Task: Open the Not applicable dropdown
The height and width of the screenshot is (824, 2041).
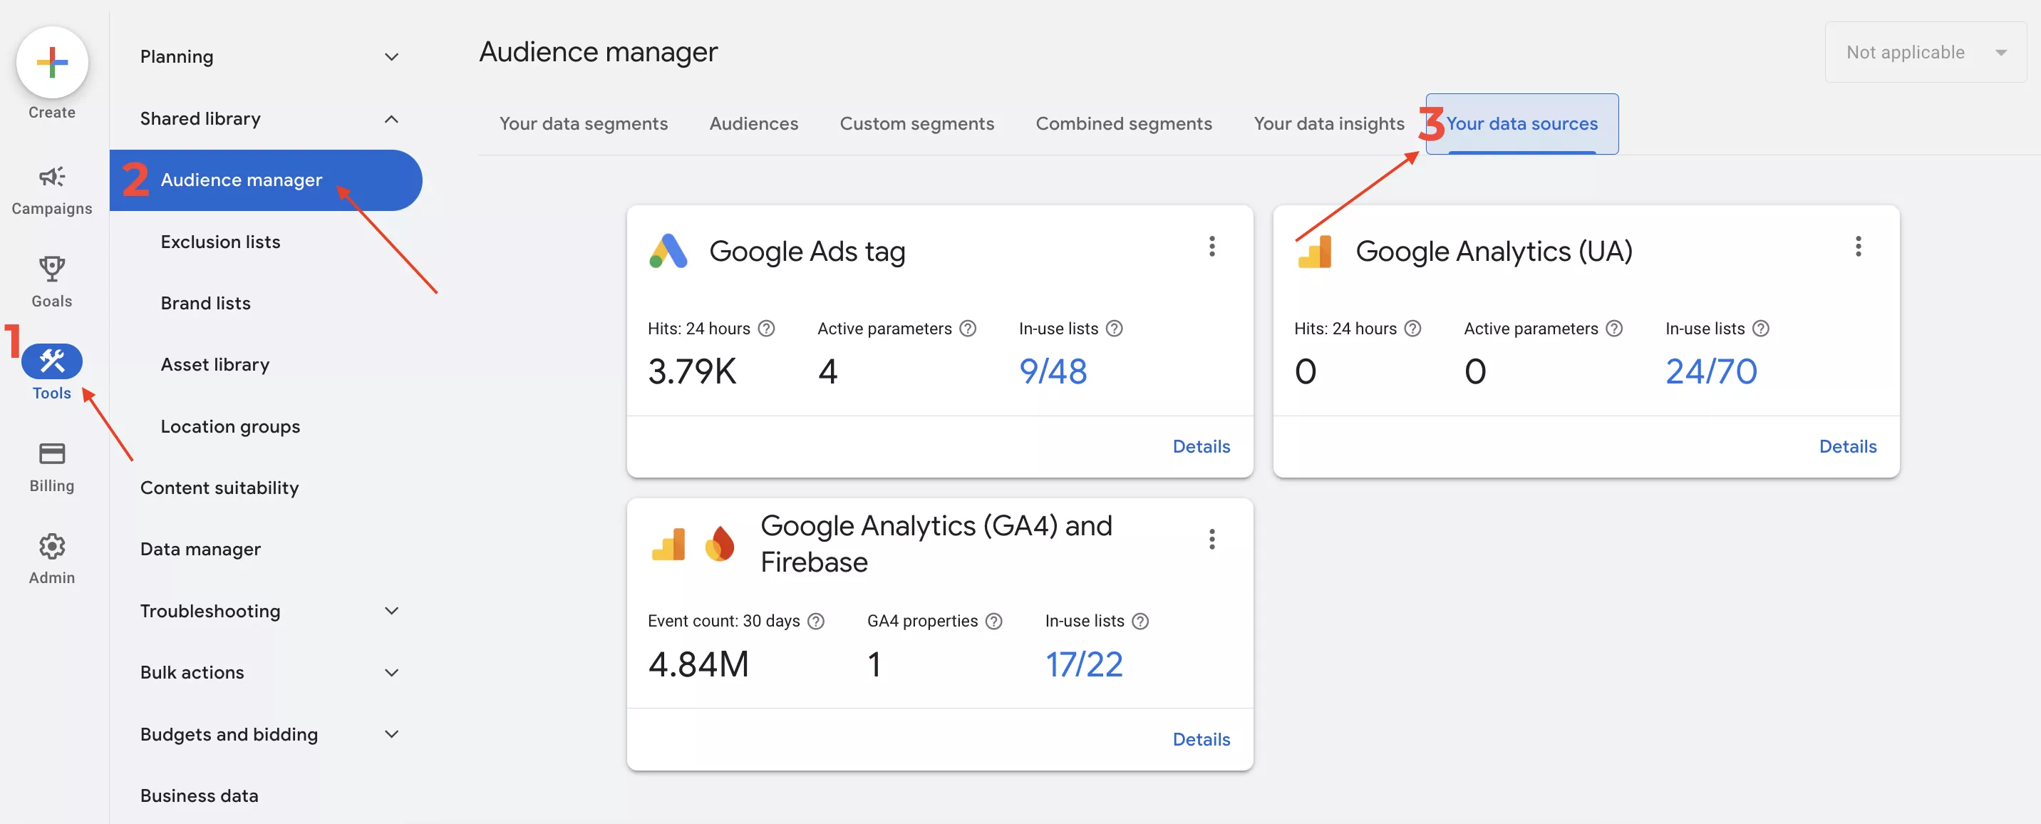Action: pos(1926,52)
